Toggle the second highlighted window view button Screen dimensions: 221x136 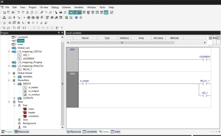[x=75, y=12]
